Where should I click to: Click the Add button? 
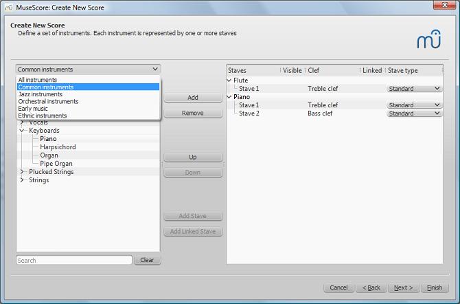(x=193, y=98)
